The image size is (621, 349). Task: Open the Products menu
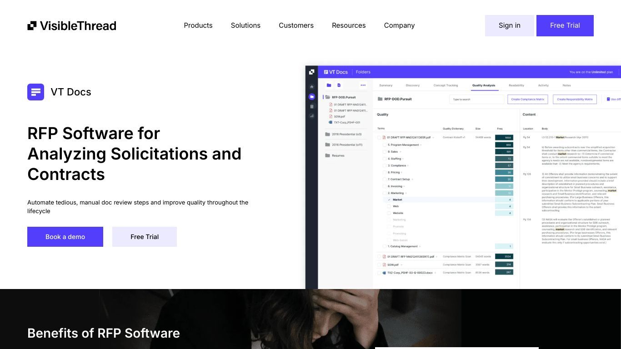(198, 25)
